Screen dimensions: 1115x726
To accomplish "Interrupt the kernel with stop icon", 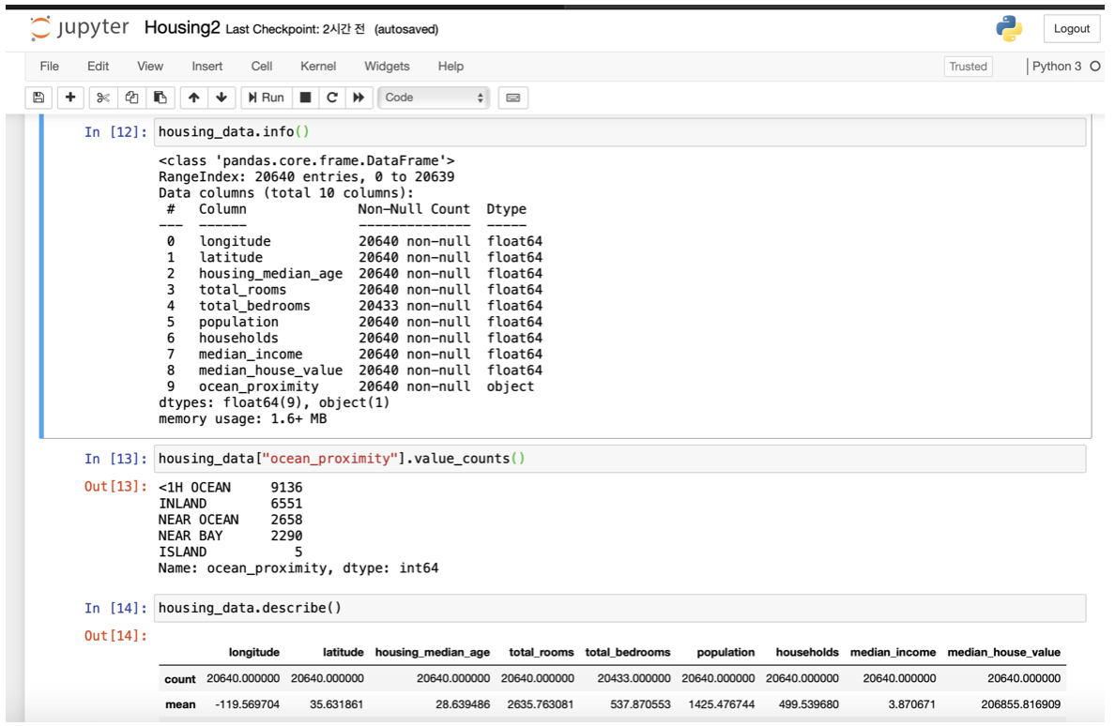I will [305, 98].
